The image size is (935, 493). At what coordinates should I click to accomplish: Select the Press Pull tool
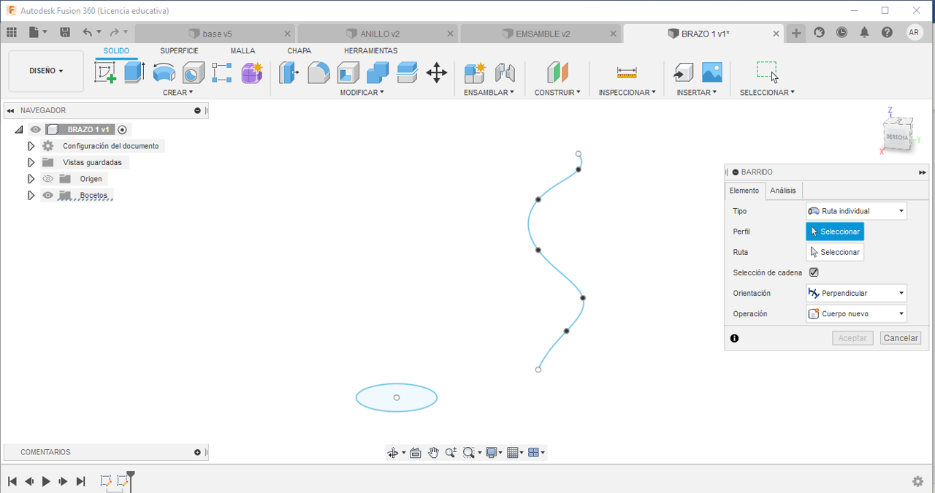(x=289, y=72)
